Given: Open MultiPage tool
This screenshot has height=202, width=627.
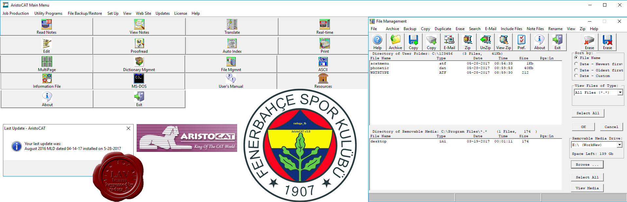Looking at the screenshot, I should point(47,64).
